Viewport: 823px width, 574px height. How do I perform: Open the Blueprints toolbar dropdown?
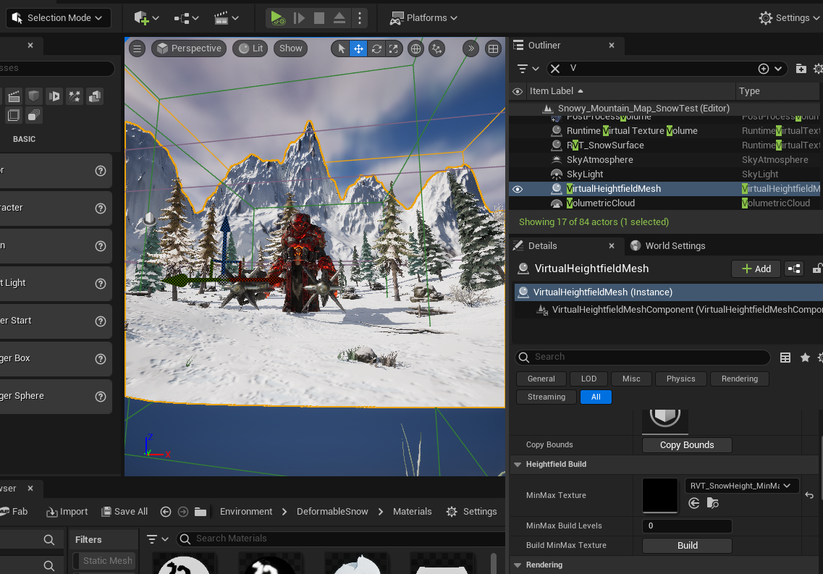coord(186,18)
